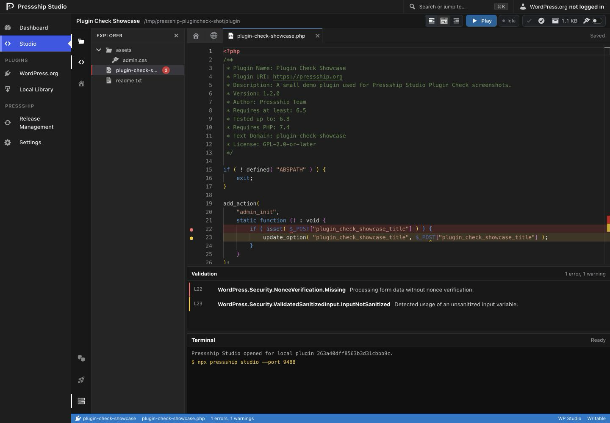Open Release Management in the sidebar
Image resolution: width=610 pixels, height=423 pixels.
(x=36, y=123)
